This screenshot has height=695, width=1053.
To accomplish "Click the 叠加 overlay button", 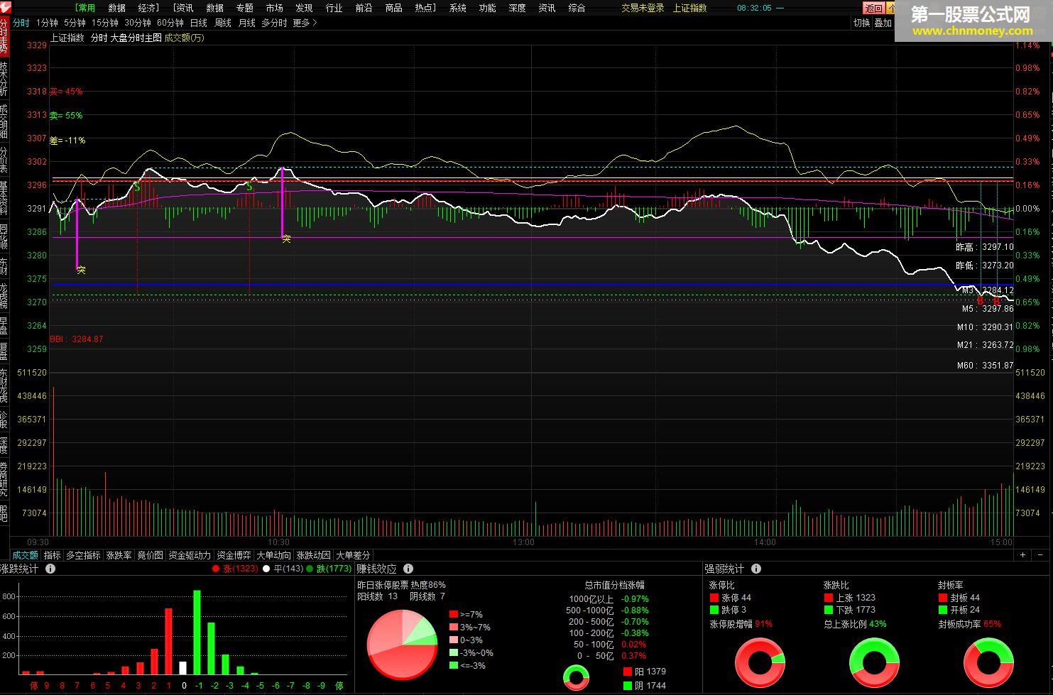I will tap(883, 23).
